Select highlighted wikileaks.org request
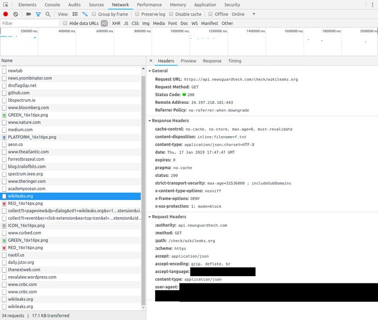Viewport: 378px width, 320px height. click(71, 196)
